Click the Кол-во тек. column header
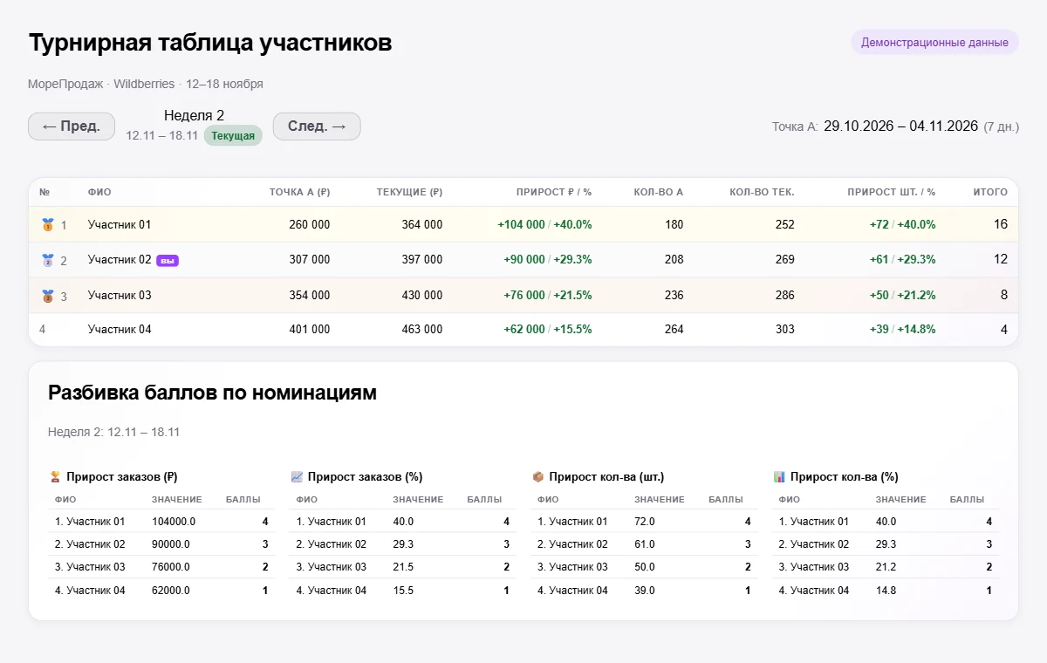The width and height of the screenshot is (1047, 663). 762,192
